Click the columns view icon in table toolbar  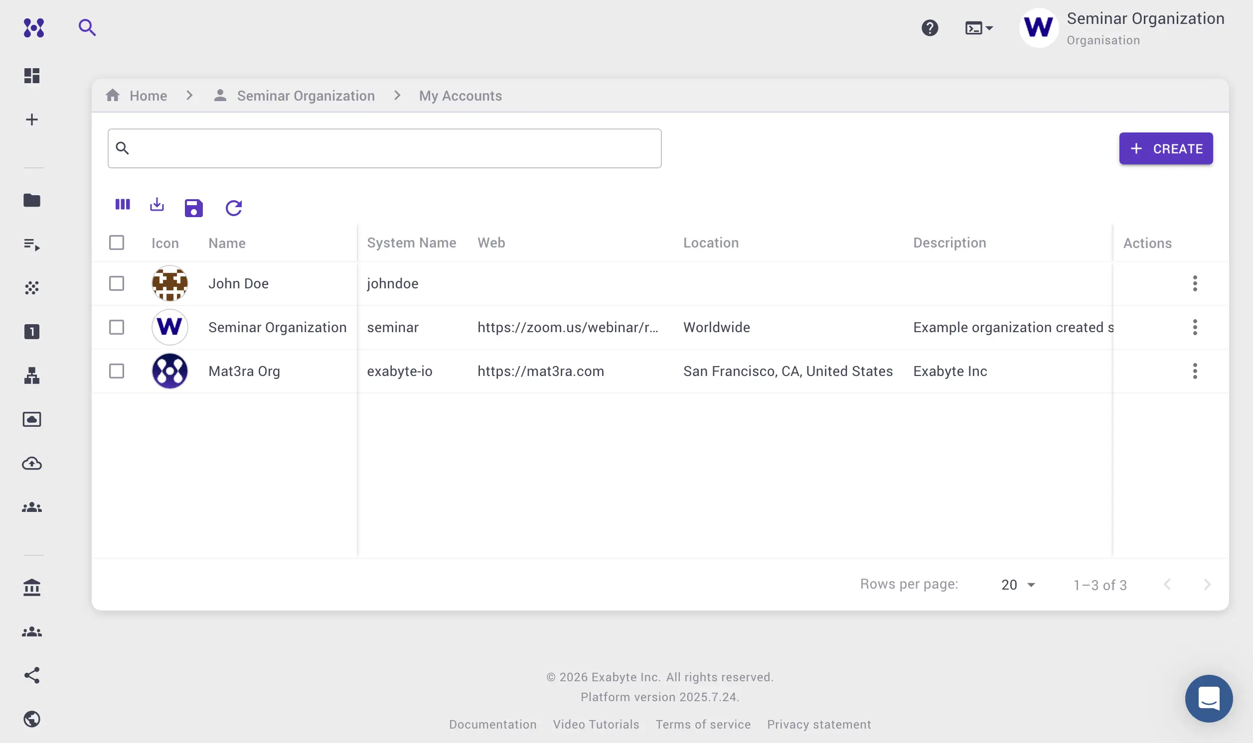pyautogui.click(x=122, y=204)
